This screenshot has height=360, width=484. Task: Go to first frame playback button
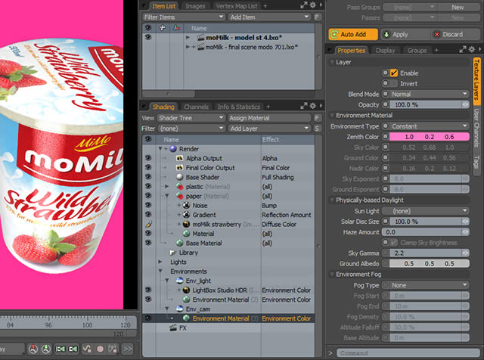60,349
